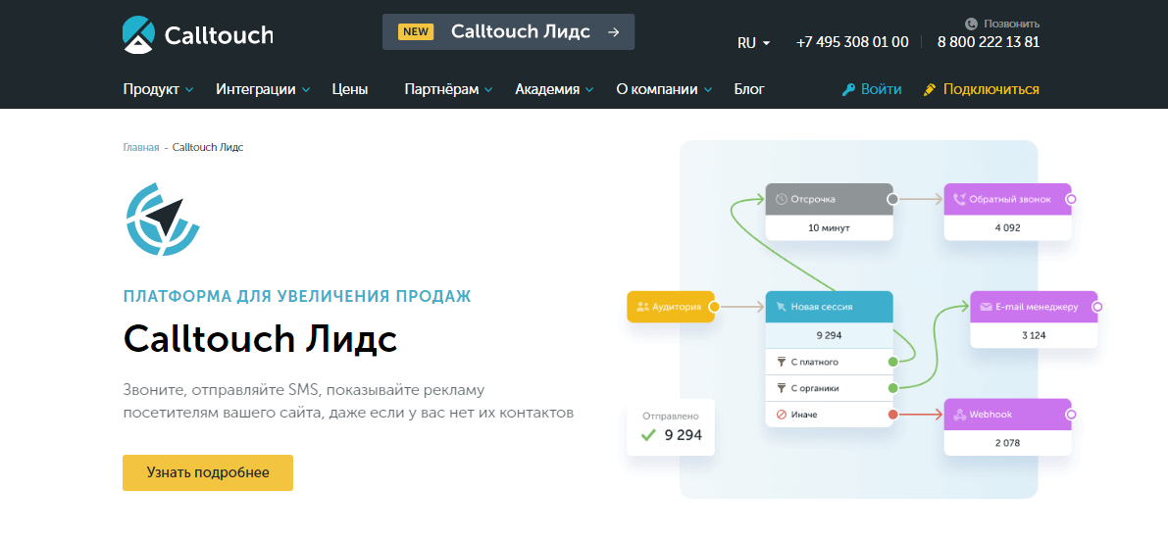Image resolution: width=1168 pixels, height=542 pixels.
Task: Click phone number 8 800 222 13 81
Action: click(989, 42)
